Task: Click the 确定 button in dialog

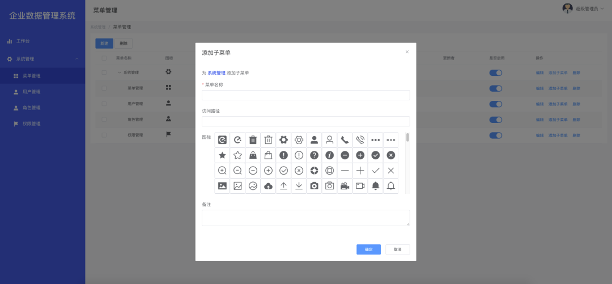Action: click(x=368, y=249)
